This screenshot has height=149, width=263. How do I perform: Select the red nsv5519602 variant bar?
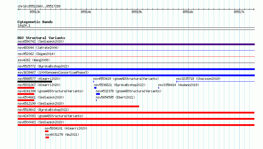pyautogui.click(x=136, y=113)
